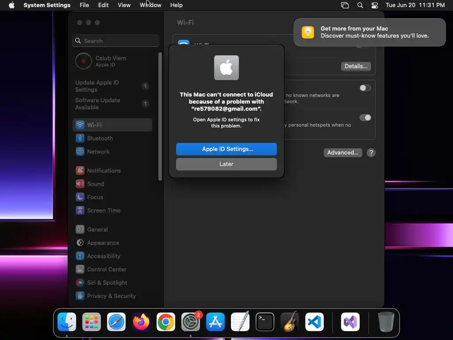Launch Google Chrome from the Dock
The height and width of the screenshot is (340, 453).
point(166,322)
